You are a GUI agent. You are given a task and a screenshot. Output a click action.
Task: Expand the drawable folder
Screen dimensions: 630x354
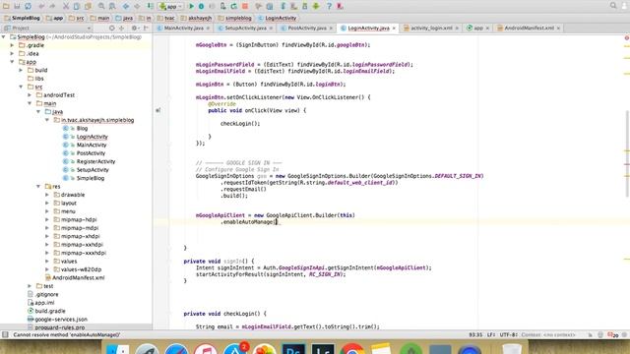47,195
